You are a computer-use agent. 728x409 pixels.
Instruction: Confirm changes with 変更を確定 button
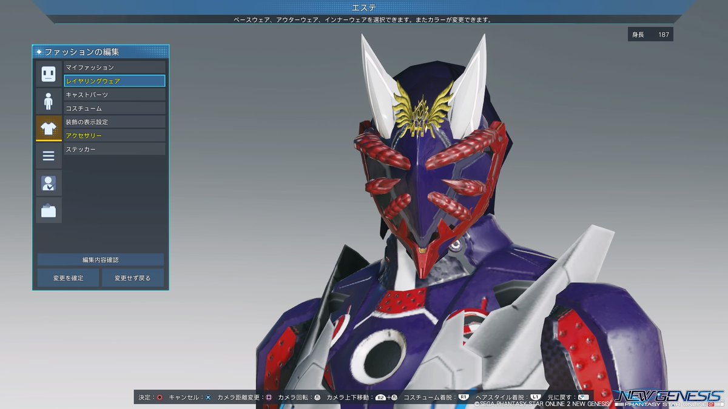pos(67,278)
